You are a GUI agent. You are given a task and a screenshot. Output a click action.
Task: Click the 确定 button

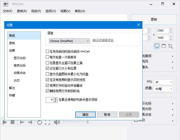[x=85, y=114]
